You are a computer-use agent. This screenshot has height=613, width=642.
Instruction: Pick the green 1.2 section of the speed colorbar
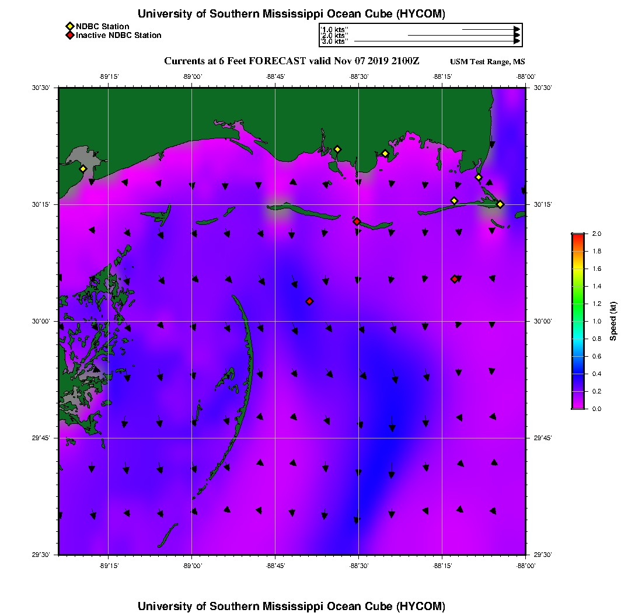pyautogui.click(x=578, y=304)
